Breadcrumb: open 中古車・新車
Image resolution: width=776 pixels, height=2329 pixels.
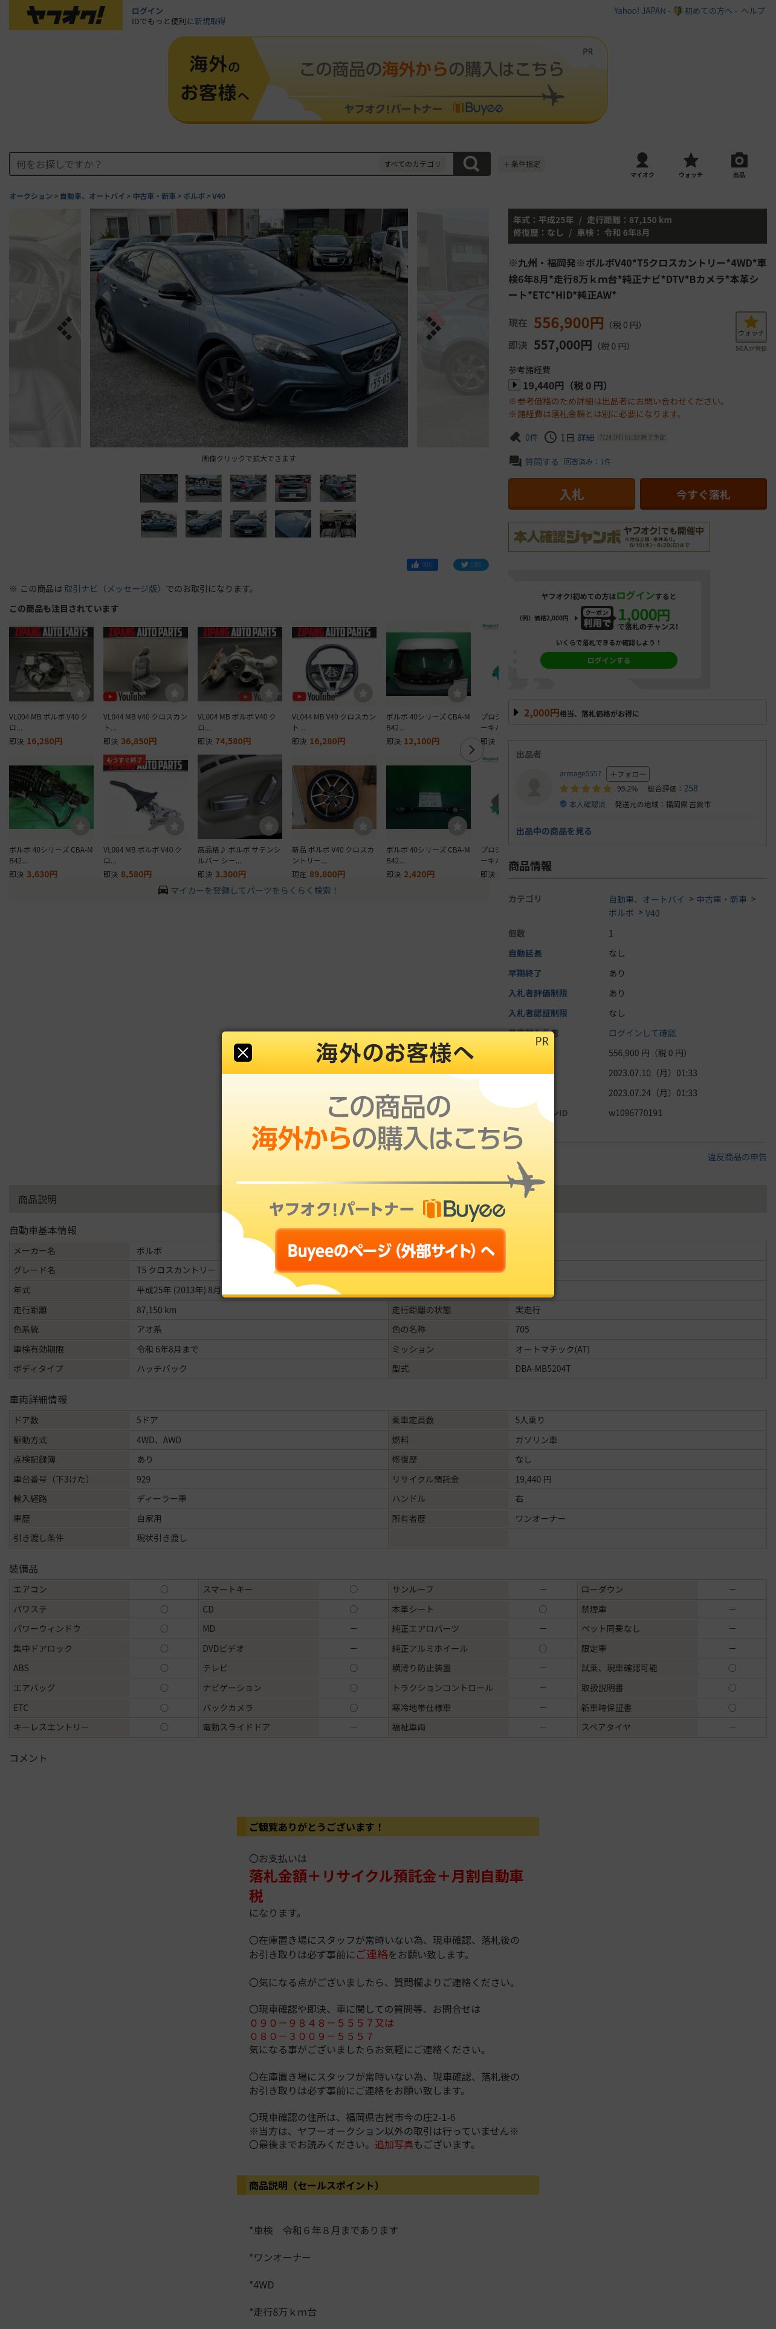tap(155, 196)
